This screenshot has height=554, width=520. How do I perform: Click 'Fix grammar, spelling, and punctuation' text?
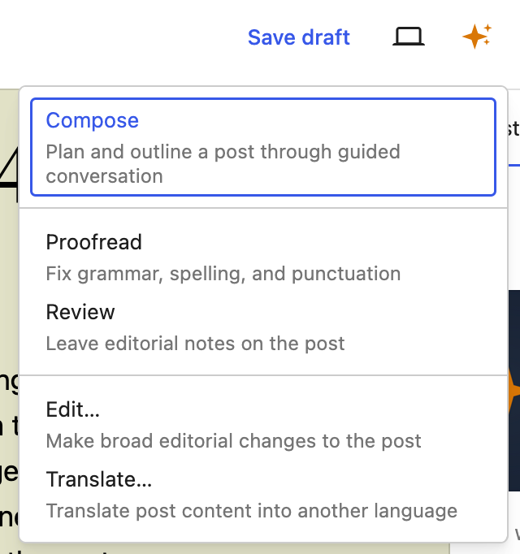223,274
